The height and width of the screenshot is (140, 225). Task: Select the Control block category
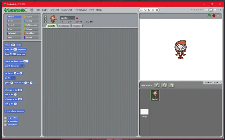[31, 17]
